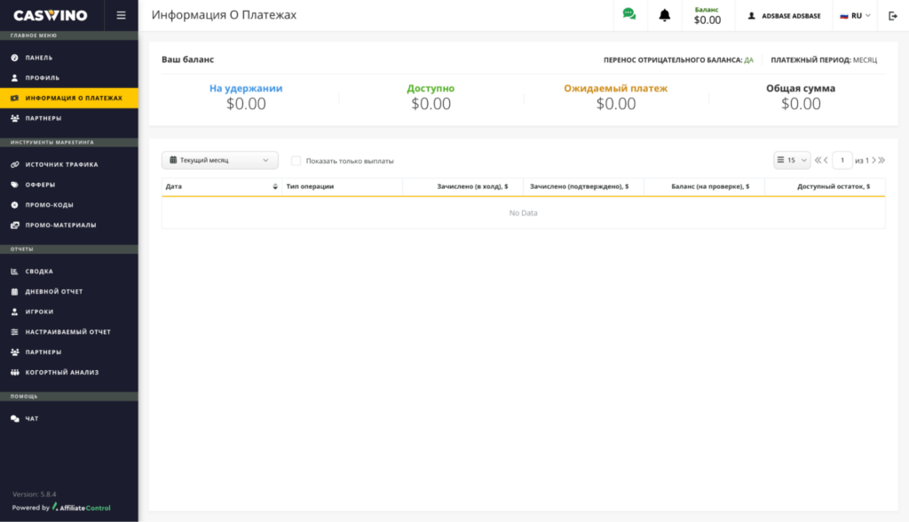909x522 pixels.
Task: Go to last page double-arrow
Action: tap(881, 161)
